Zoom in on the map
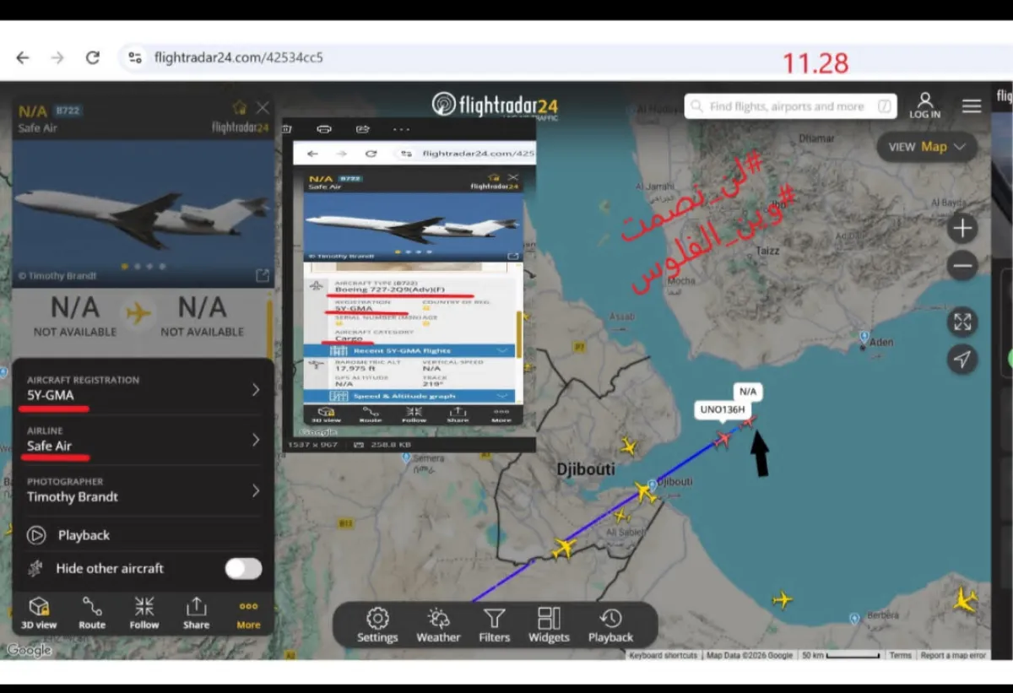The width and height of the screenshot is (1013, 693). [962, 228]
